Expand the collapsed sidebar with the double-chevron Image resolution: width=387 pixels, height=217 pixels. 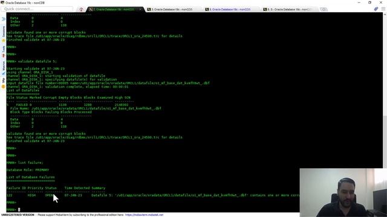tap(4, 19)
